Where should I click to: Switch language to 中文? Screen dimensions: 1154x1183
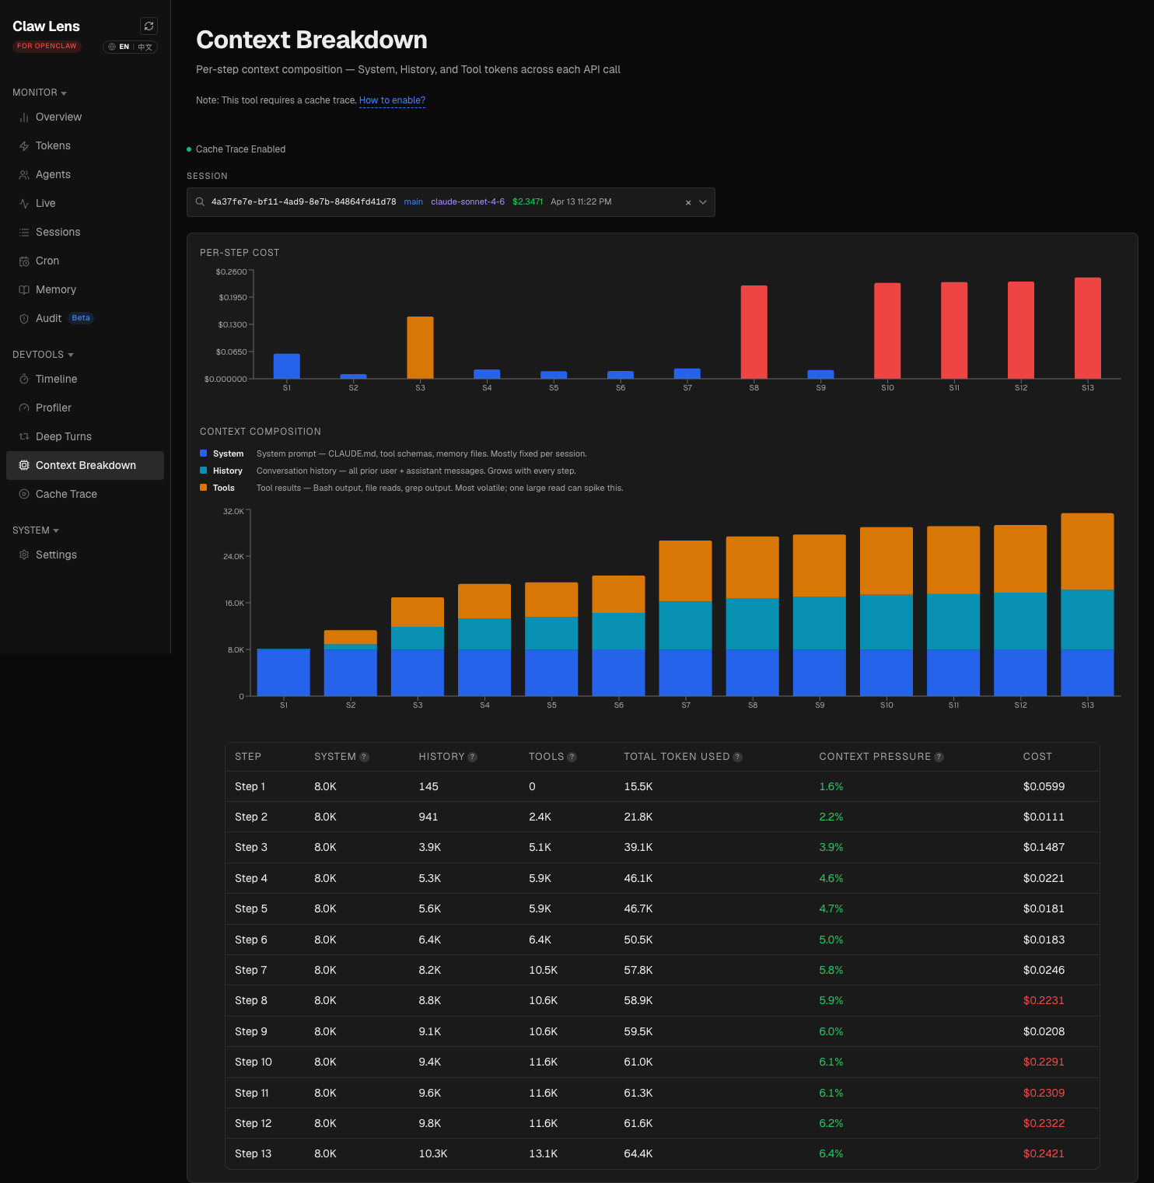pos(145,47)
